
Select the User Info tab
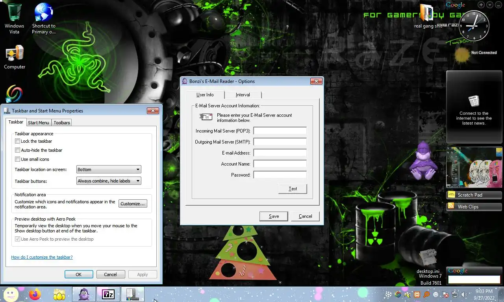(x=205, y=95)
